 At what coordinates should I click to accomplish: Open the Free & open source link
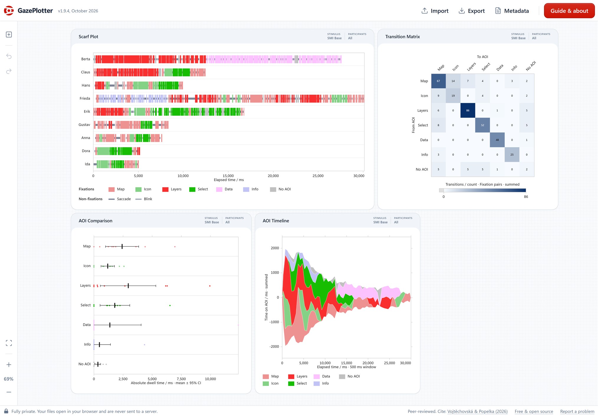(534, 411)
